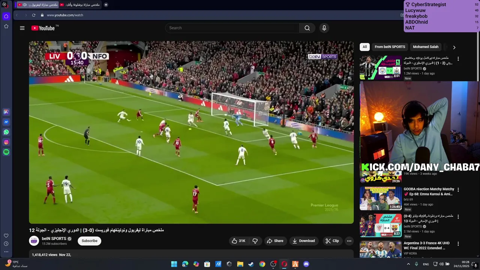Mute the tab using speaker icon
Screen dimensions: 480x270
[24, 5]
